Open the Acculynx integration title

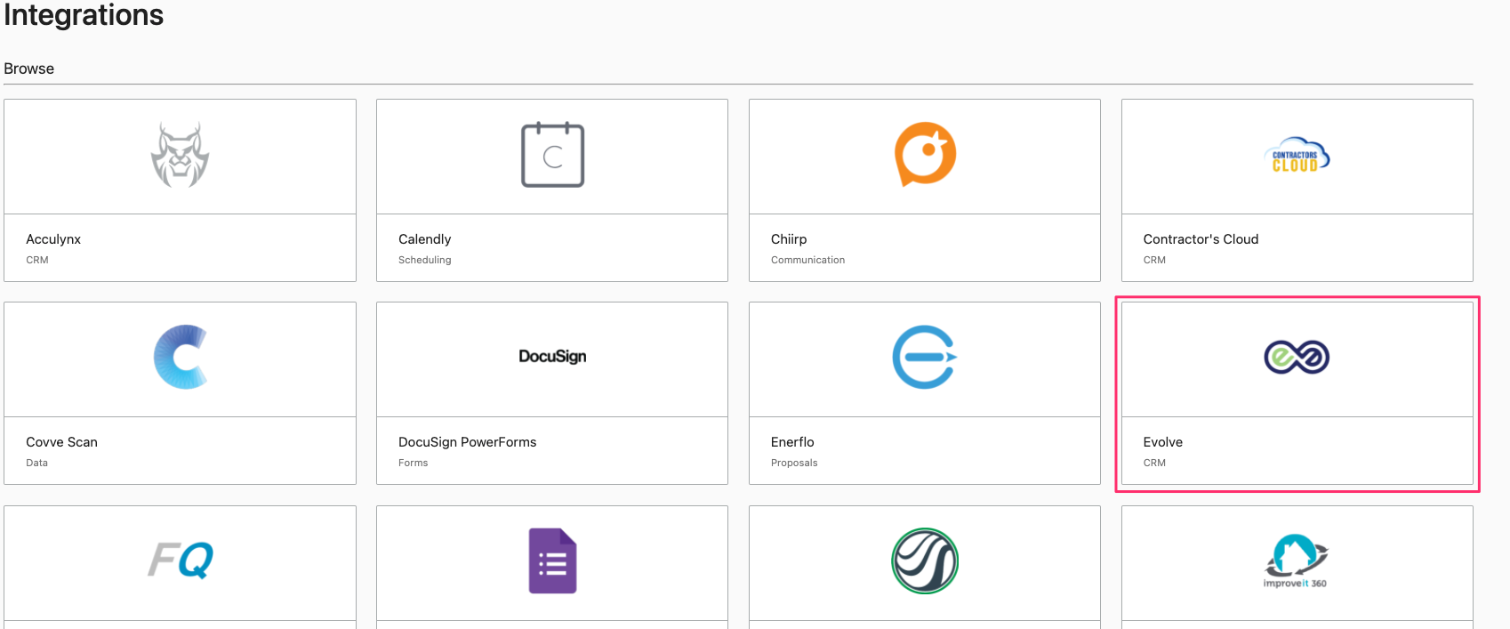tap(53, 239)
